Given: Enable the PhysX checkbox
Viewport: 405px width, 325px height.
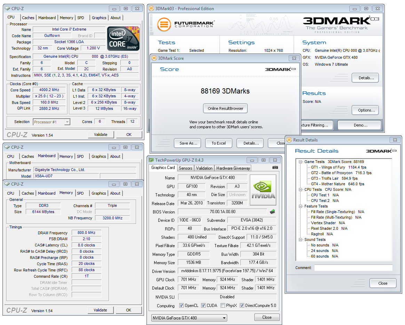Looking at the screenshot, I should [223, 306].
